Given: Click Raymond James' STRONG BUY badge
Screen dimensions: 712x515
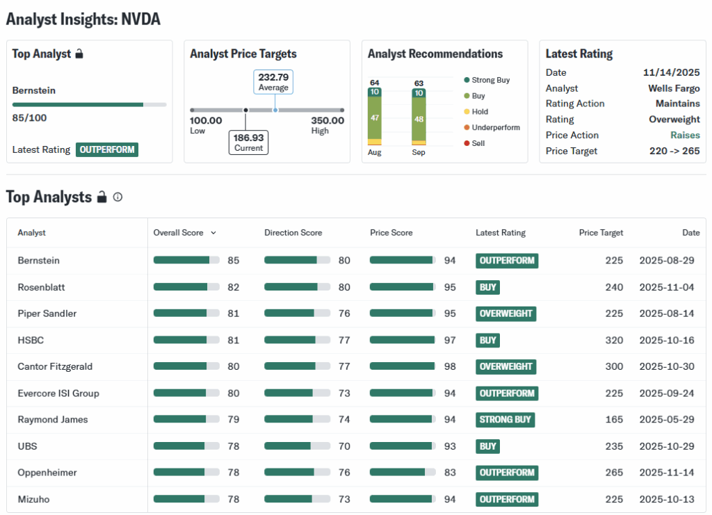Looking at the screenshot, I should click(x=505, y=420).
